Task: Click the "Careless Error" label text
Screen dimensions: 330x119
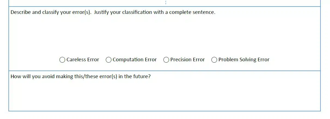Action: tap(83, 60)
